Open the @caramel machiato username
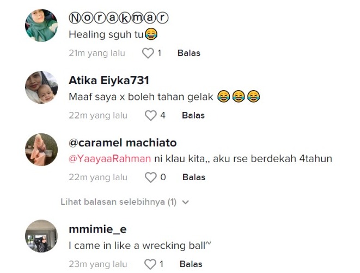This screenshot has height=273, width=360. pyautogui.click(x=123, y=143)
